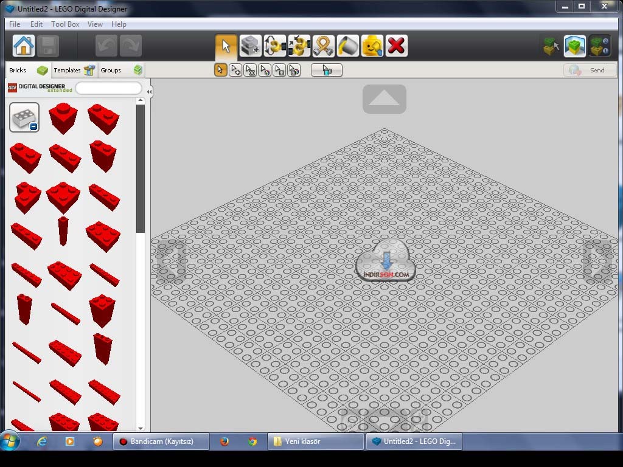
Task: Open the File menu
Action: (15, 24)
